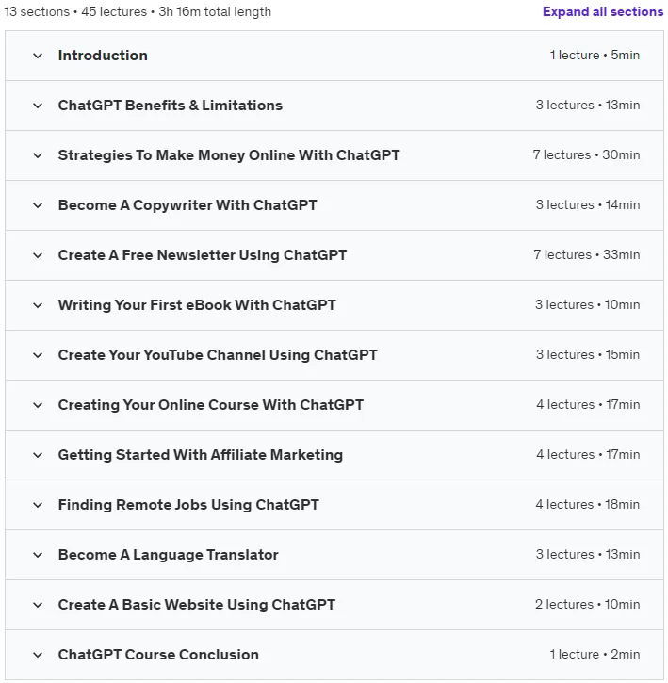
Task: Open chevron beside Strategies To Make Money Online
Action: 38,155
